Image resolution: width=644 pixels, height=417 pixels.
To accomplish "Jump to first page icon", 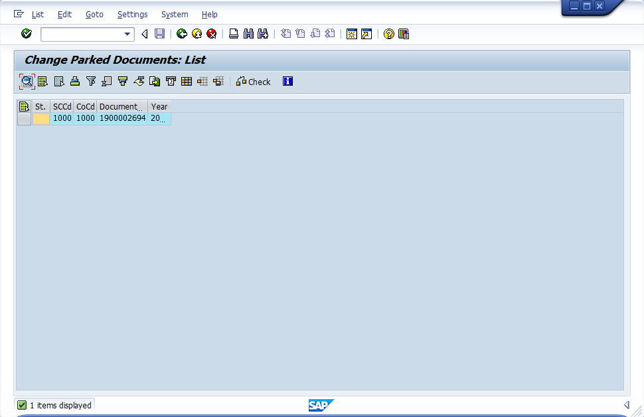I will (x=285, y=34).
